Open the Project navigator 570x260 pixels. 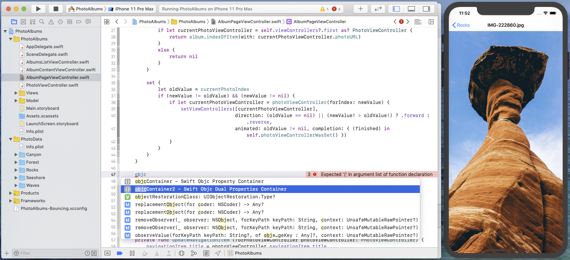[x=14, y=22]
